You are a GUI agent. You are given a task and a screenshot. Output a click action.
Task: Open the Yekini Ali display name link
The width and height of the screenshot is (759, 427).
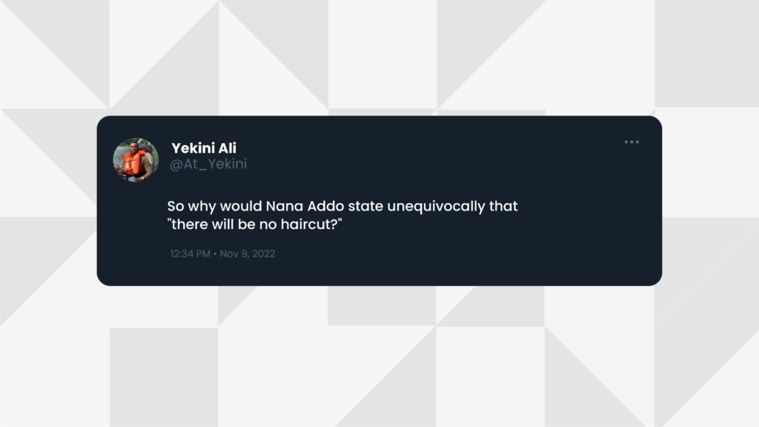pos(204,148)
